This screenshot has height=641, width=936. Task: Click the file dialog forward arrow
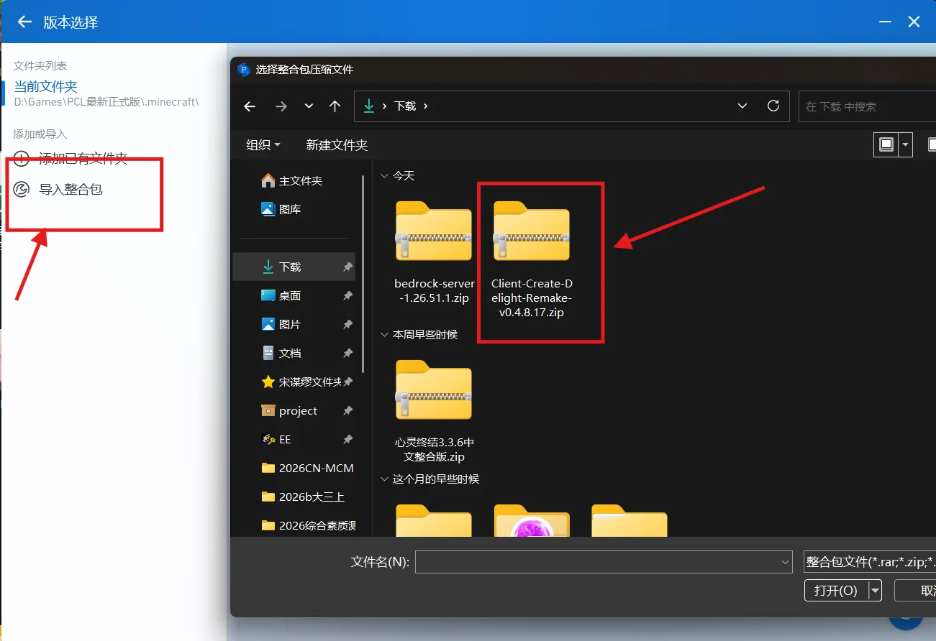[281, 106]
